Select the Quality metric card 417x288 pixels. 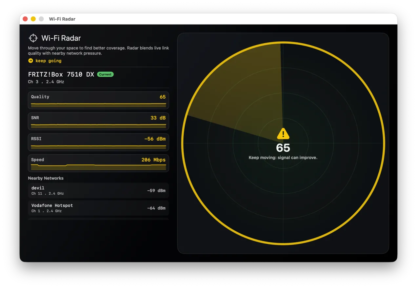pyautogui.click(x=98, y=100)
